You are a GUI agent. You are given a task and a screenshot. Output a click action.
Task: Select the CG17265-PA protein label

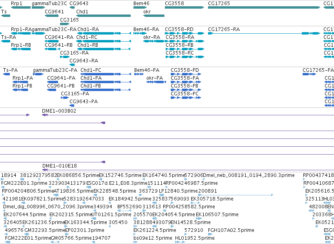point(318,70)
